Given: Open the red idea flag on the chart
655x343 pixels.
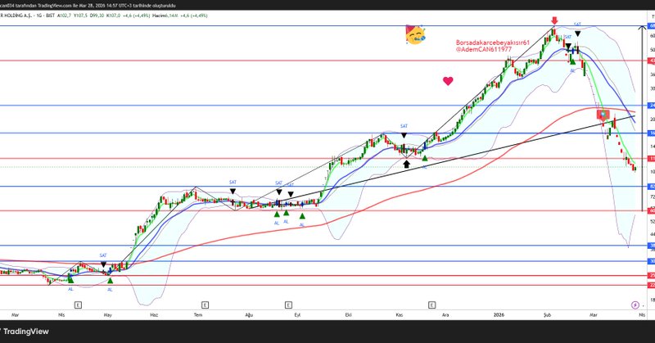Looking at the screenshot, I should coord(603,115).
